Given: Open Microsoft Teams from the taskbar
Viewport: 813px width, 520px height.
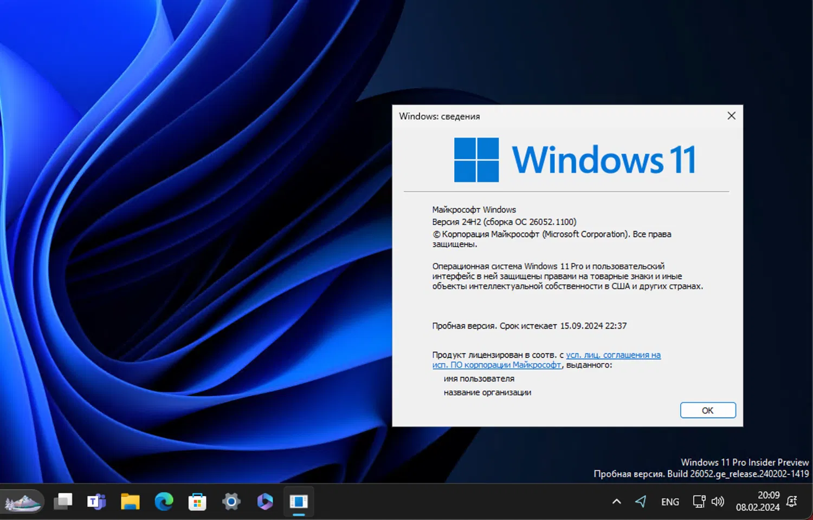Looking at the screenshot, I should (96, 502).
